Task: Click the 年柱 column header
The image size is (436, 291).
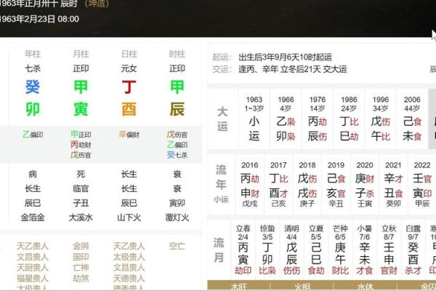Action: pos(33,54)
